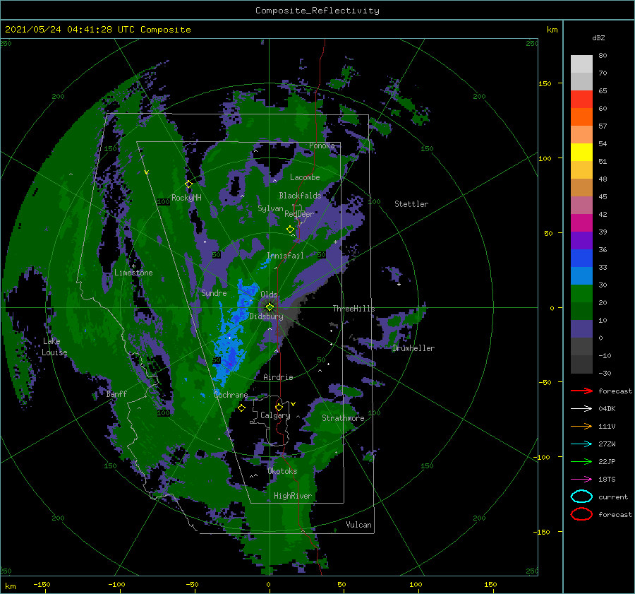Viewport: 635px width, 594px height.
Task: Click the Strathmore town label
Action: 343,418
